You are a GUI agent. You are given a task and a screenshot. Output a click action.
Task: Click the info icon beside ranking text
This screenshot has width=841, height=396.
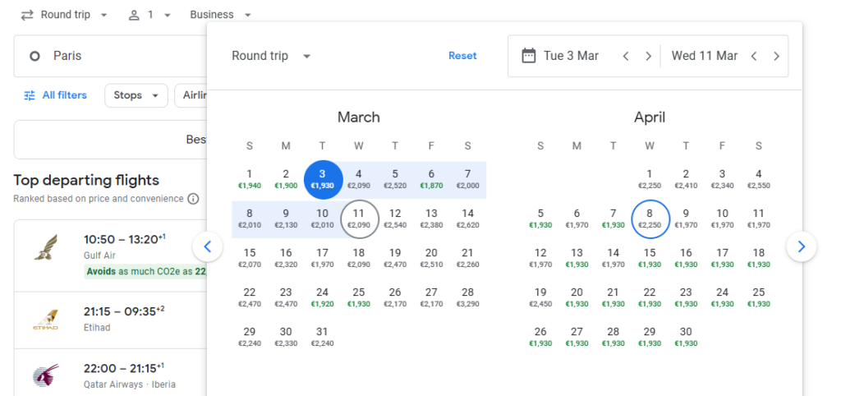point(193,199)
